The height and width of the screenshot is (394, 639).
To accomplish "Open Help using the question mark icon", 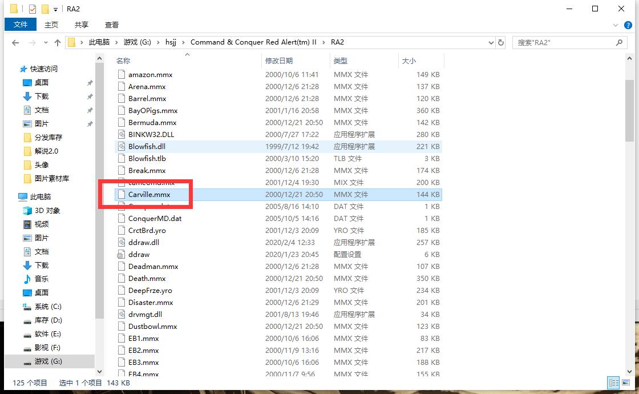I will tap(628, 25).
